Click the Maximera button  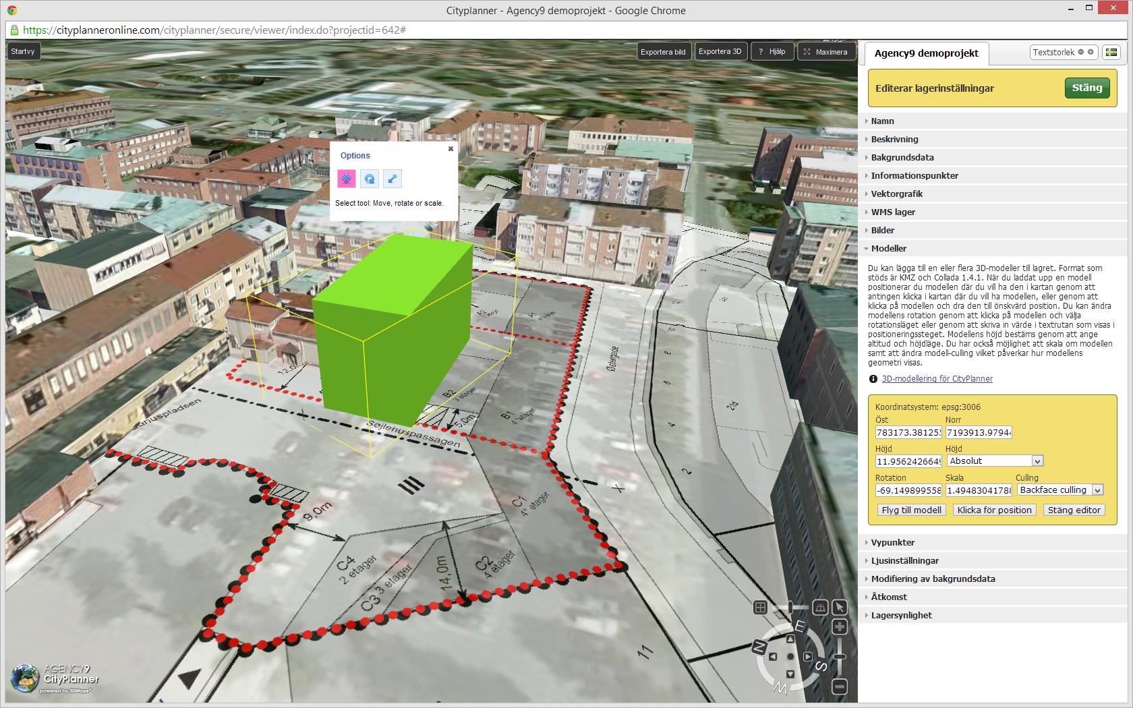point(826,52)
